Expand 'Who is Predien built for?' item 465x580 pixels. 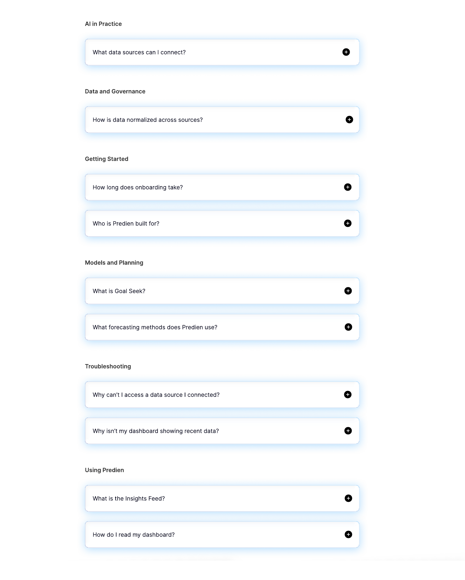[x=222, y=223]
